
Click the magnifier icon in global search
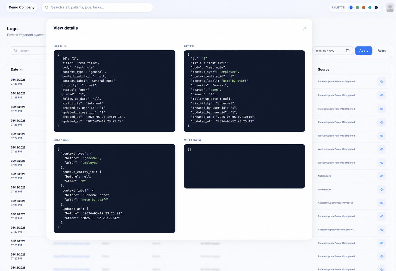point(47,7)
